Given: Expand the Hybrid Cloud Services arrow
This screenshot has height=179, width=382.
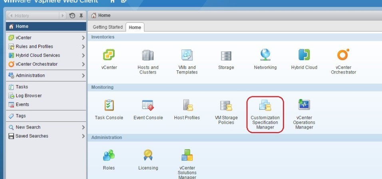Looking at the screenshot, I should click(x=84, y=56).
